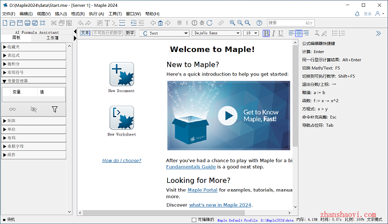This screenshot has height=224, width=388.
Task: Click the notification bell icon
Action: pyautogui.click(x=357, y=14)
